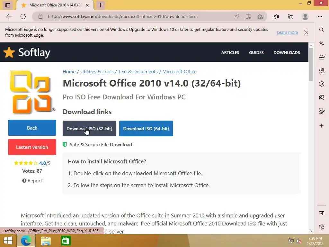
Task: Open the Windows Start button
Action: click(x=8, y=241)
